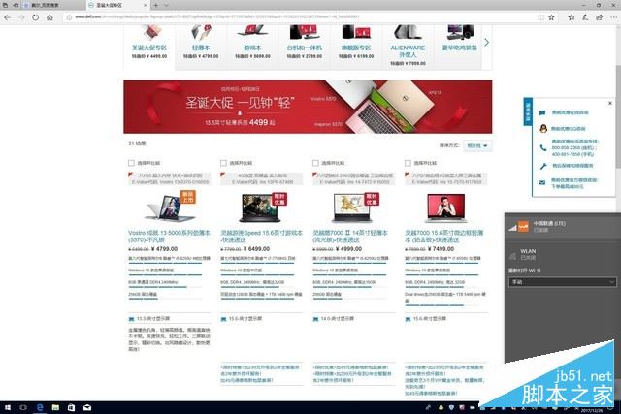Open the Windows Start menu
The image size is (621, 414).
tap(7, 407)
